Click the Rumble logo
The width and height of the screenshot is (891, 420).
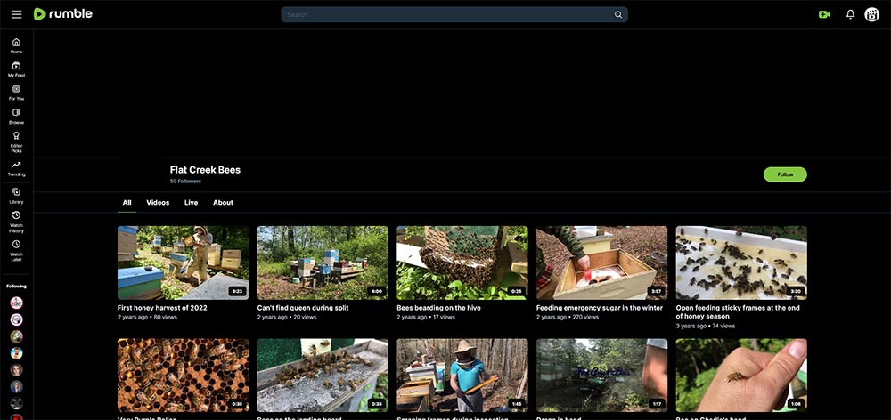click(63, 14)
